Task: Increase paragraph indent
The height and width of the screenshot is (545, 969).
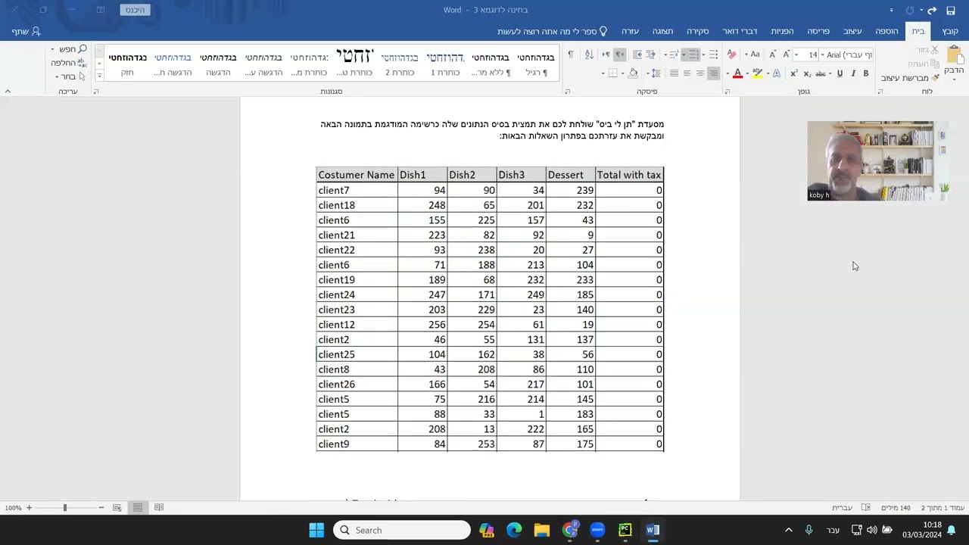Action: [637, 54]
